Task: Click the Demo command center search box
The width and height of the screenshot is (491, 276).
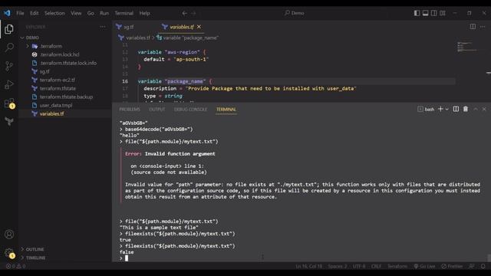Action: tap(295, 13)
